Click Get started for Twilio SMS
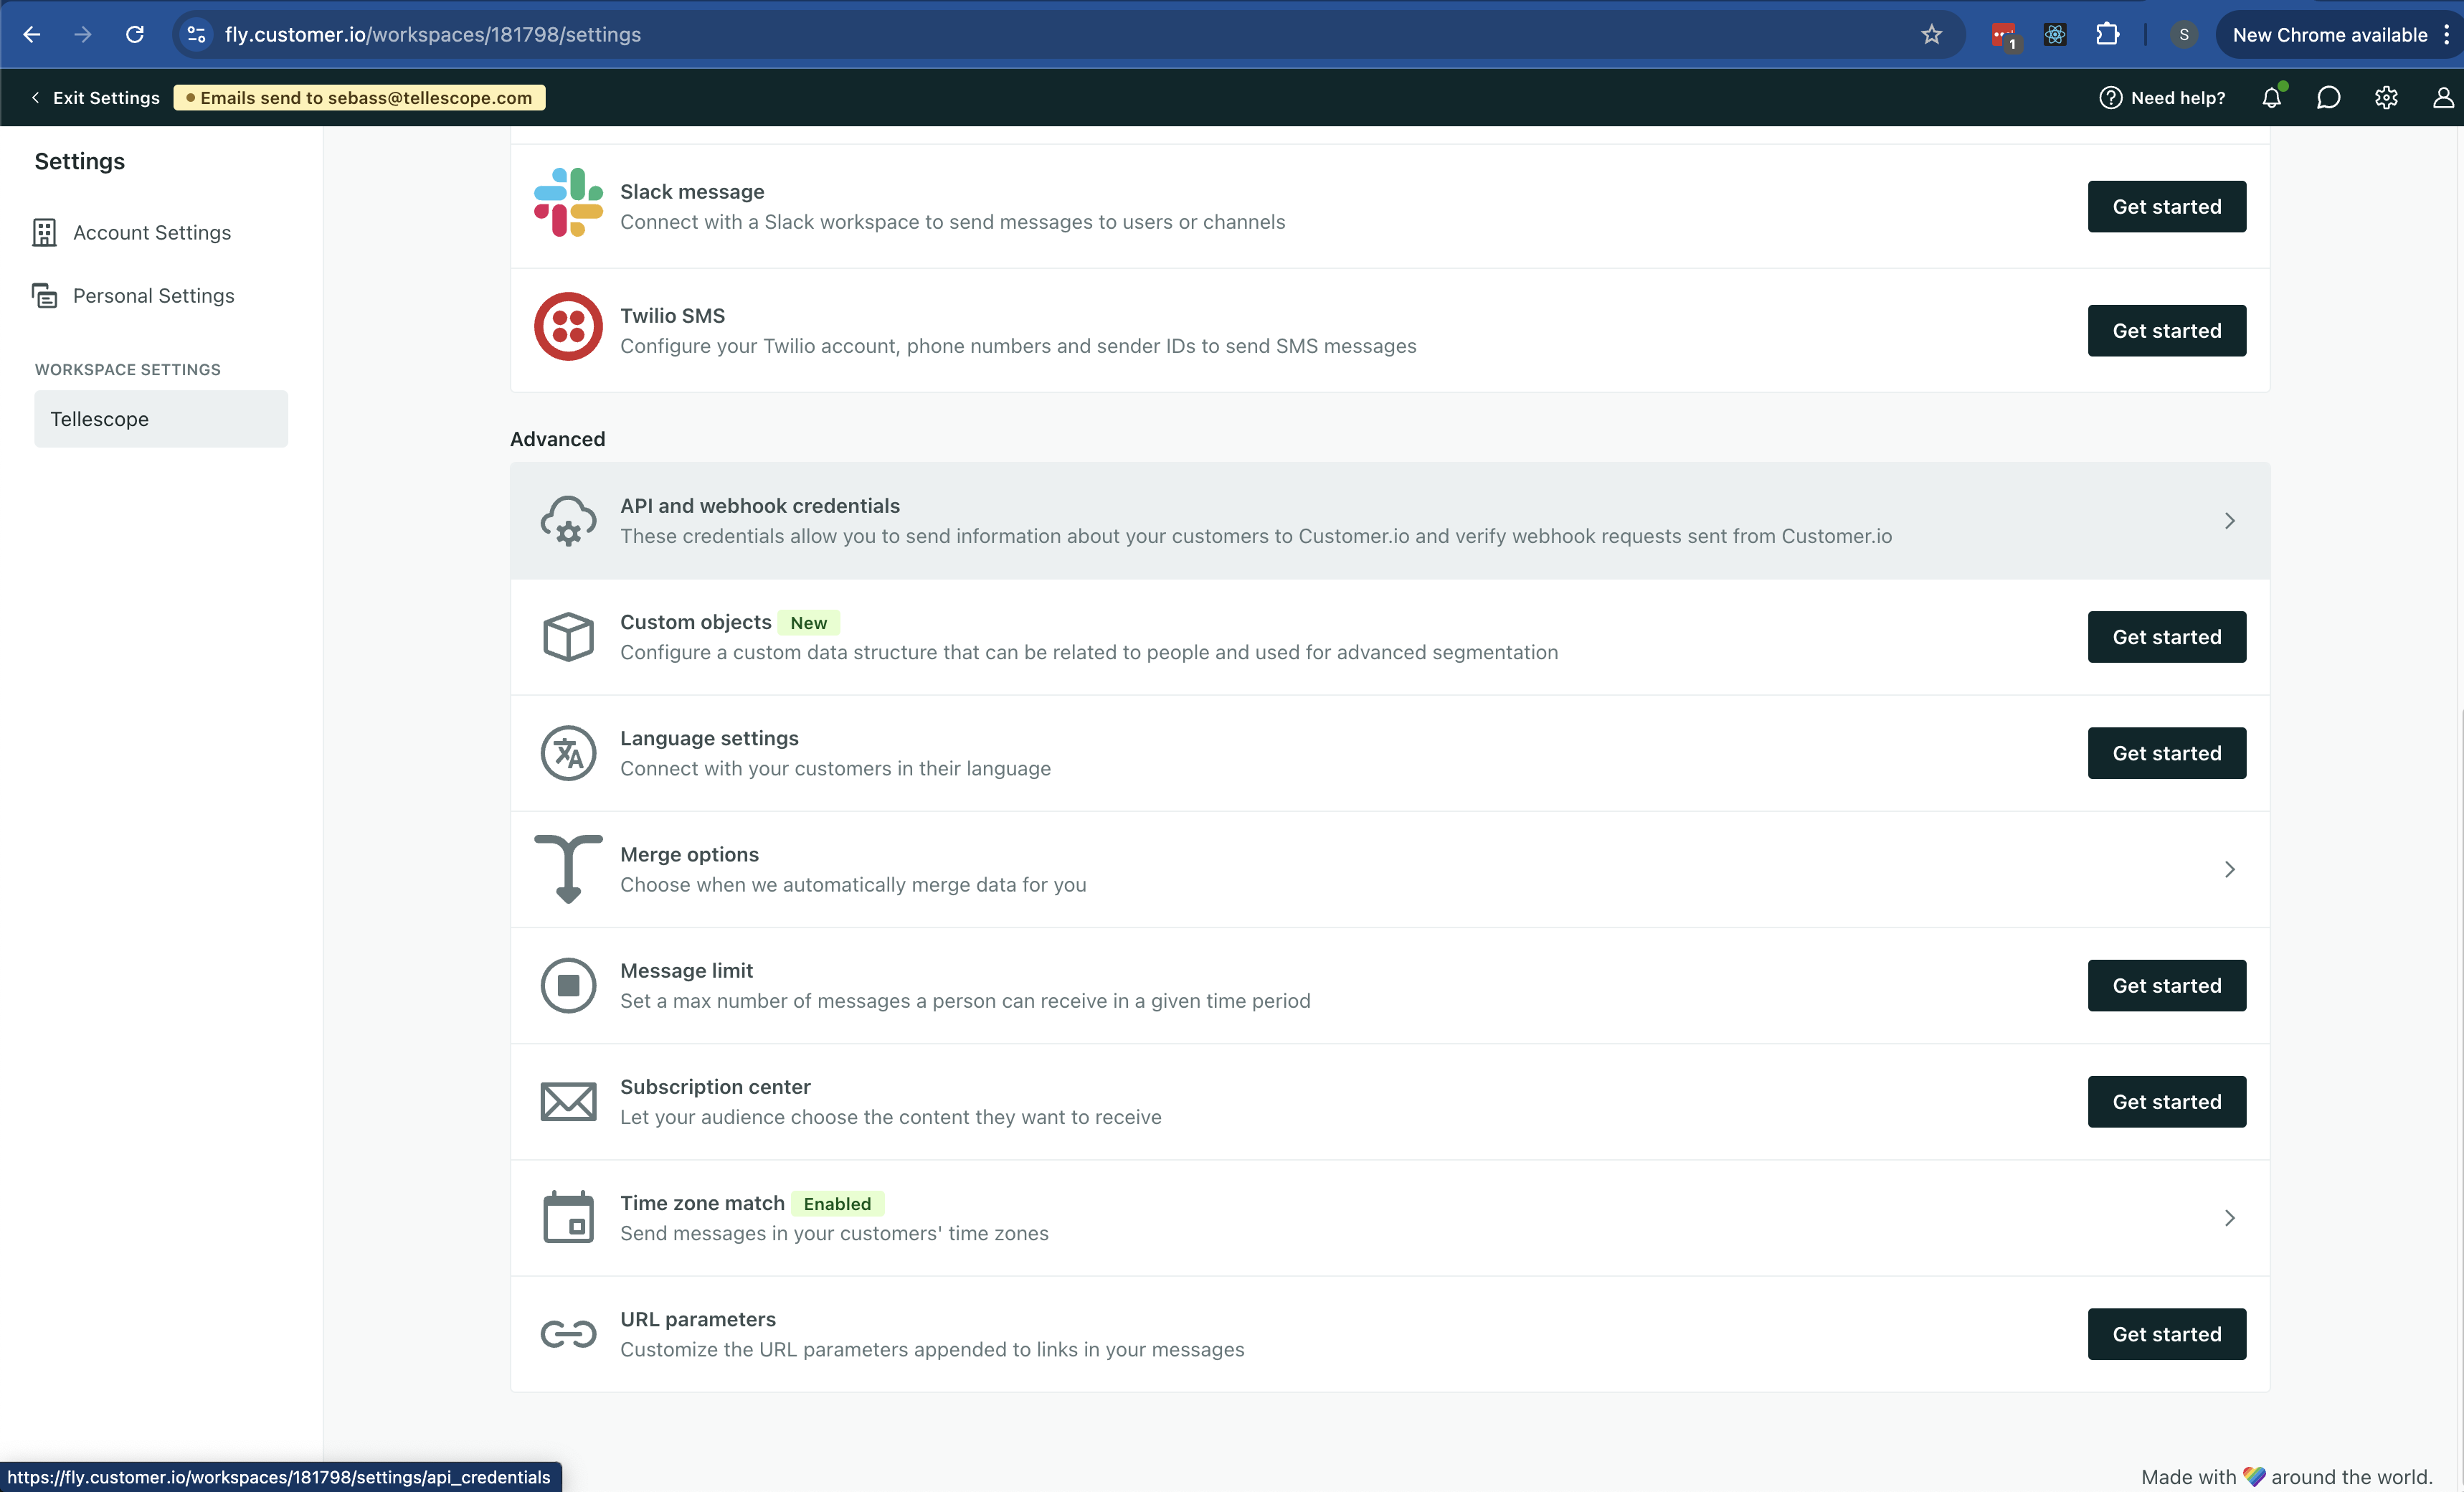 pos(2166,331)
